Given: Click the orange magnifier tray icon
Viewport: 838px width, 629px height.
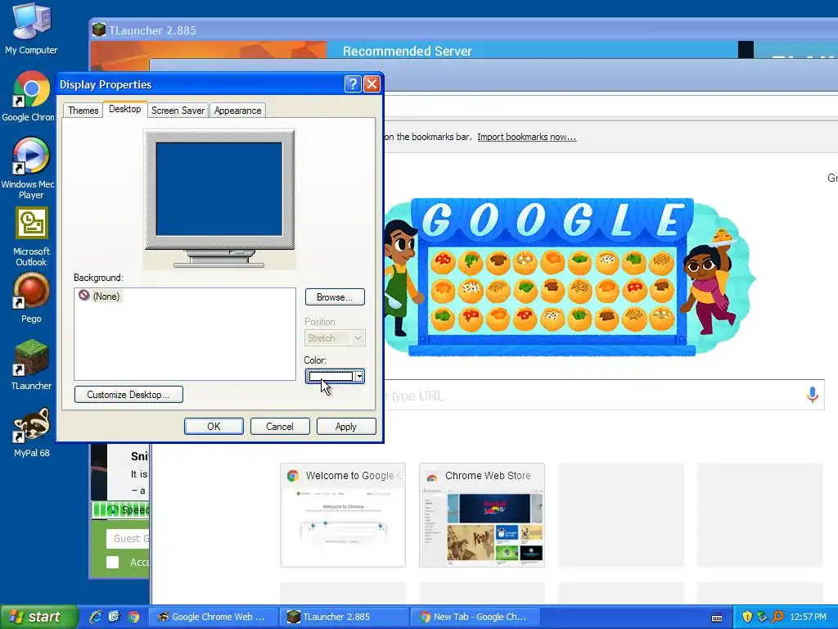Looking at the screenshot, I should [x=778, y=617].
